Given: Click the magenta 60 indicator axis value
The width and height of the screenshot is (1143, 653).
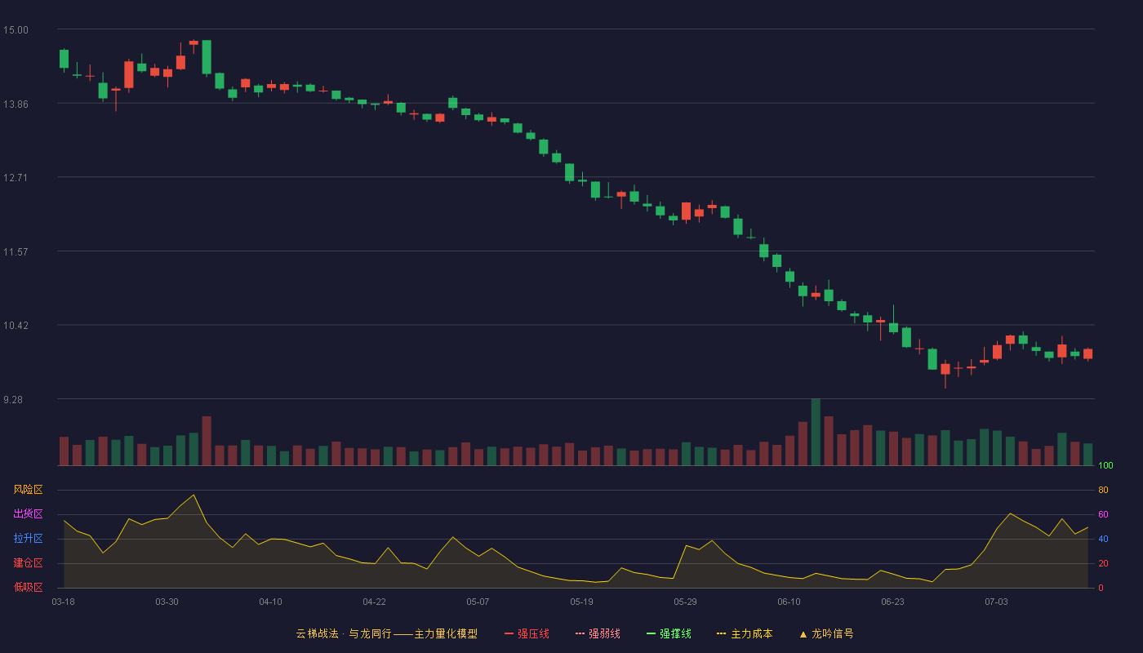Looking at the screenshot, I should coord(1103,514).
